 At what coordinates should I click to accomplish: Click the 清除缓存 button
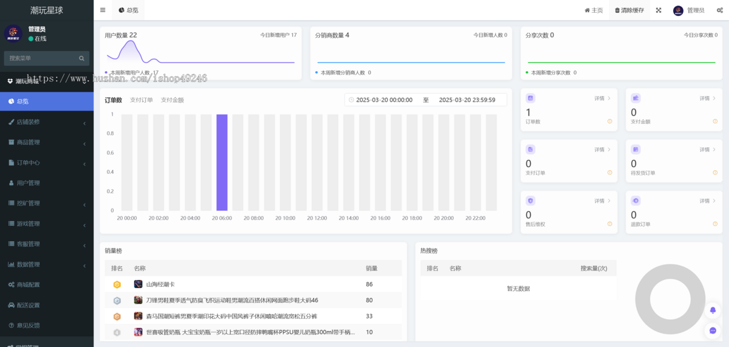629,10
